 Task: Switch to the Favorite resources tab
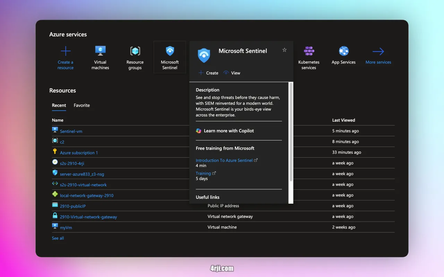(x=82, y=105)
